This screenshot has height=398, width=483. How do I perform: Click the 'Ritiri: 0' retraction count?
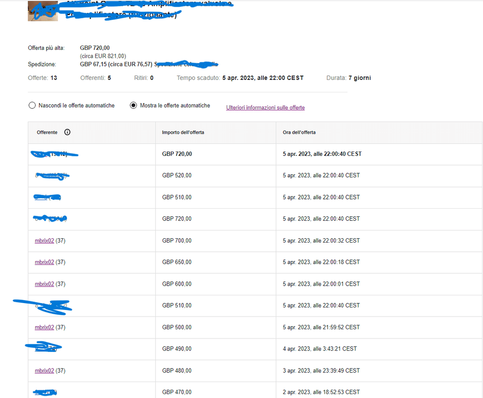(x=144, y=78)
